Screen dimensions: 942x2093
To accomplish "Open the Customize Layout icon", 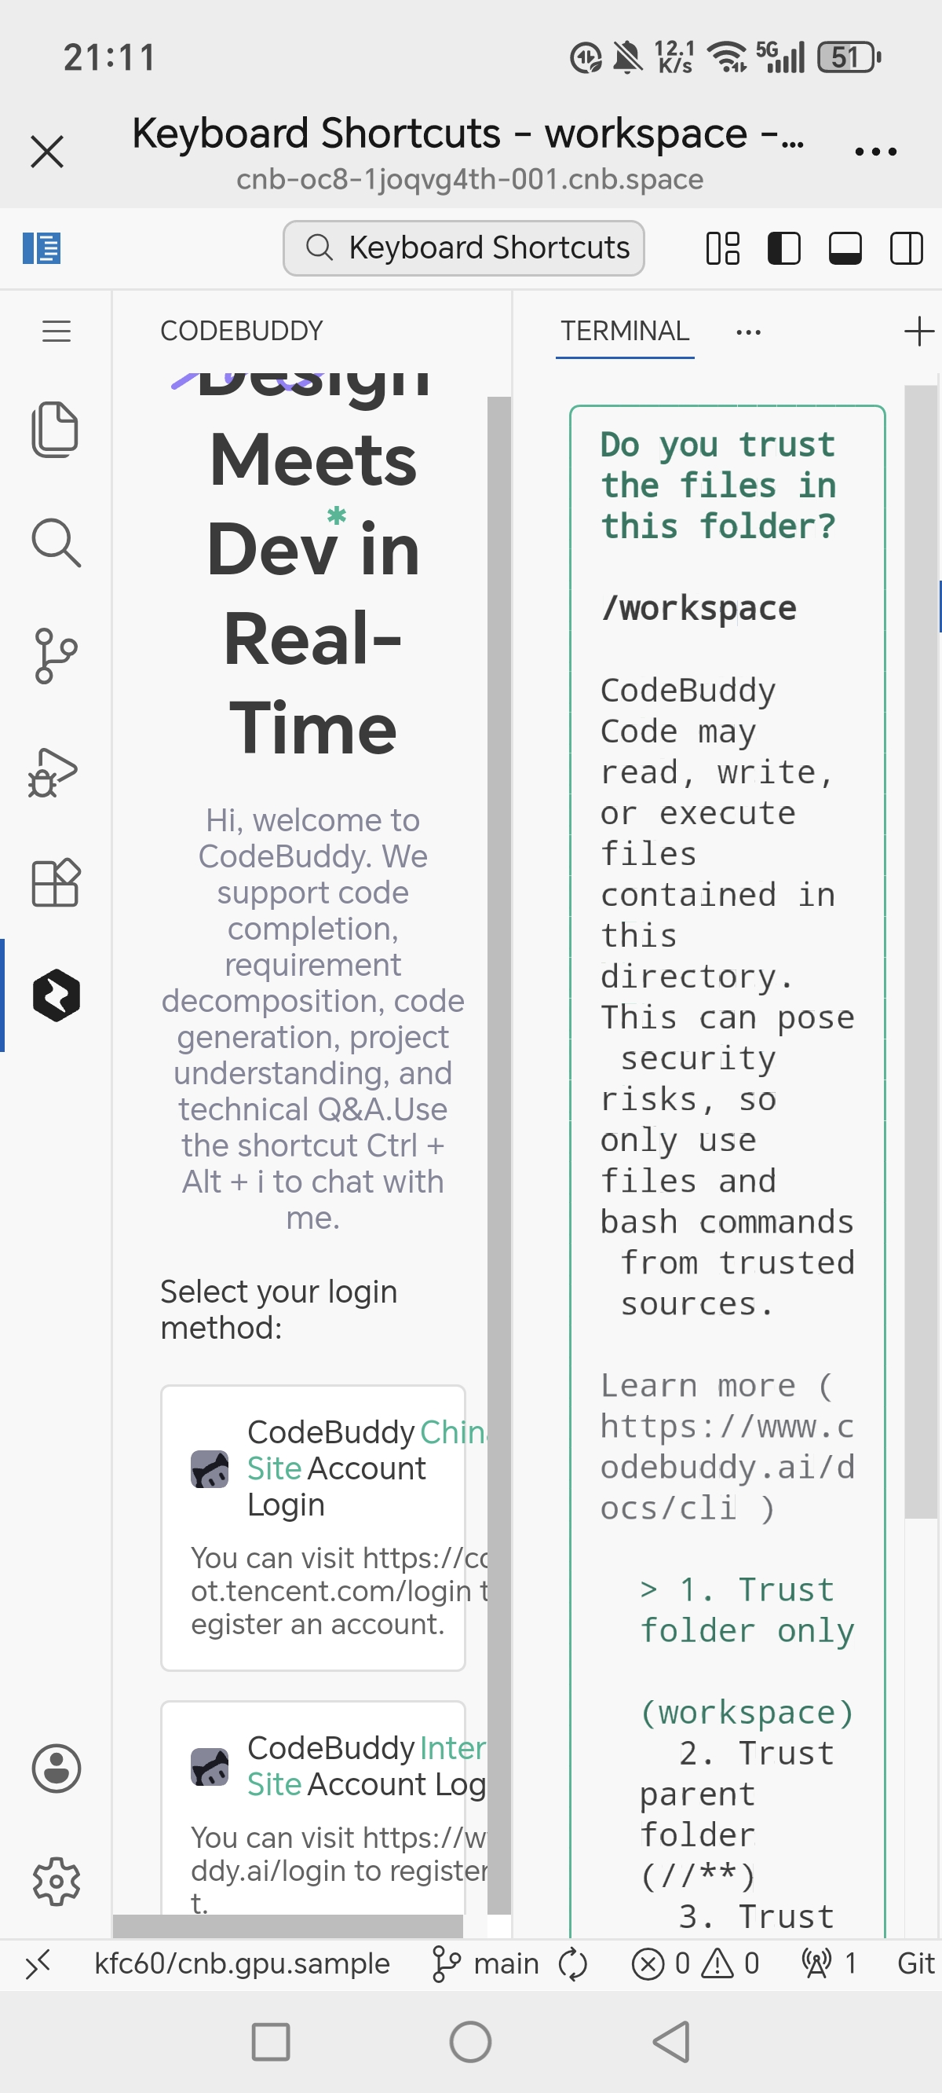I will 723,248.
